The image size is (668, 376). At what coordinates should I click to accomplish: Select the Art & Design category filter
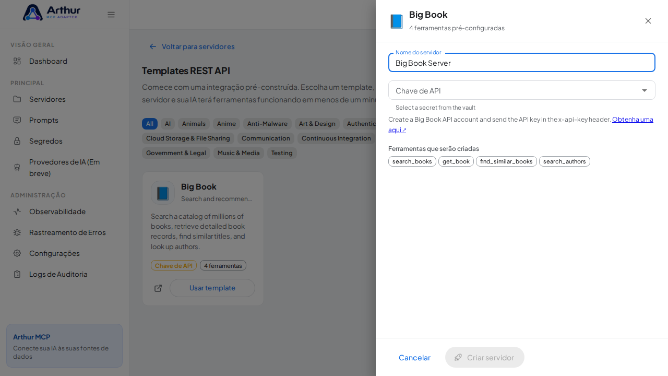(x=317, y=124)
